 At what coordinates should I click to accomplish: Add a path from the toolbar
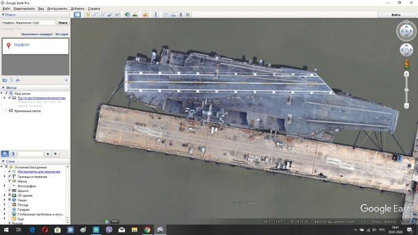pyautogui.click(x=103, y=14)
